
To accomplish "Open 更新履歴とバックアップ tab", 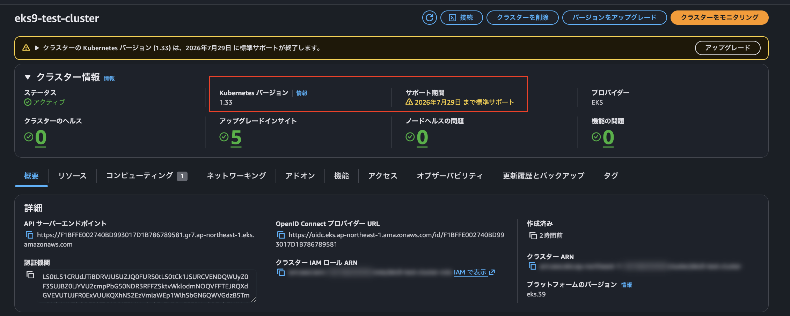I will pos(543,176).
